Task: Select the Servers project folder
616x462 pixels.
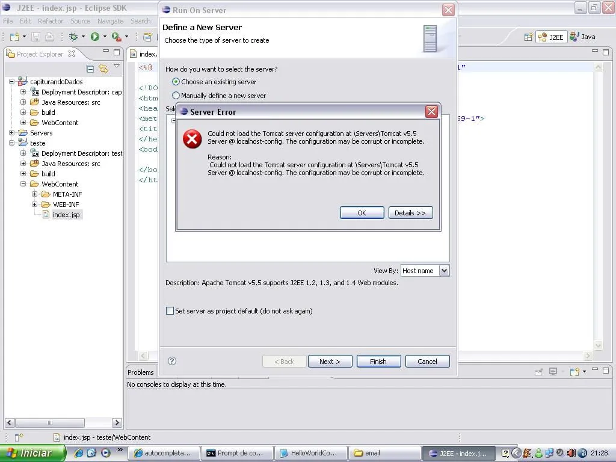Action: click(x=42, y=133)
